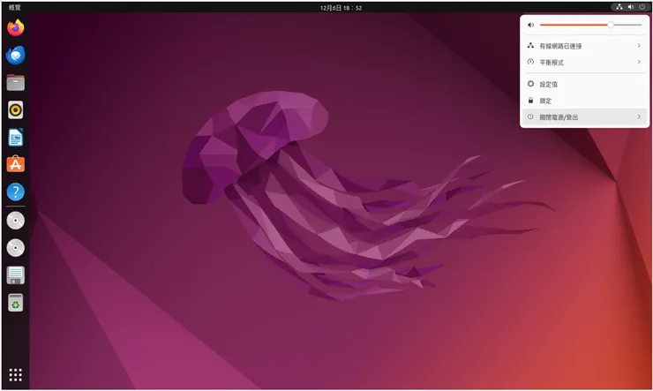653x391 pixels.
Task: Open Ubuntu Software store icon
Action: 15,164
